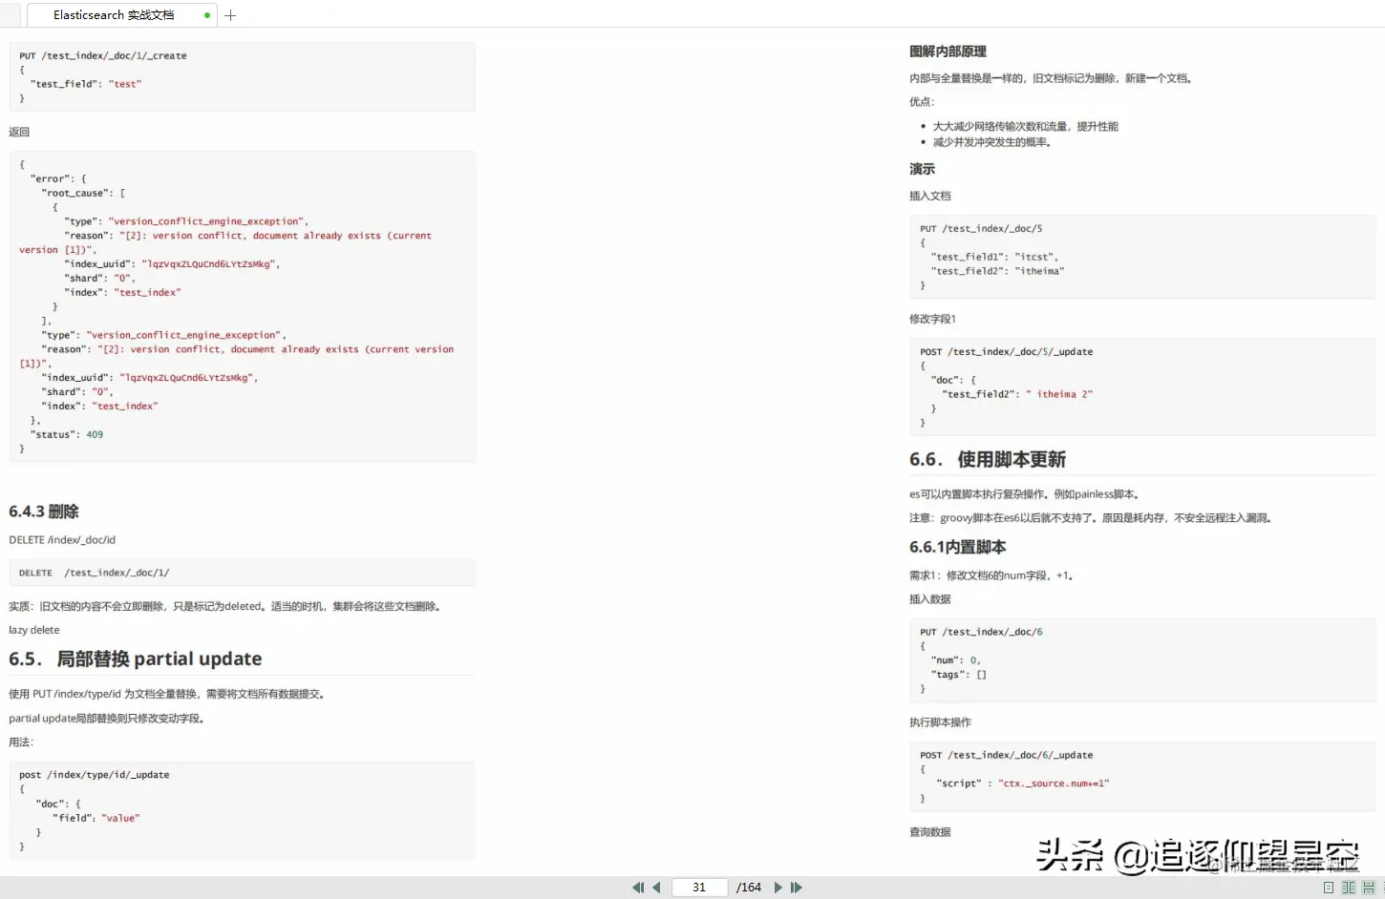Jump to the first page icon
The height and width of the screenshot is (899, 1385).
pyautogui.click(x=637, y=887)
